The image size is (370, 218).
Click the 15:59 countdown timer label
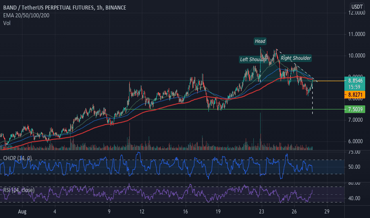(355, 87)
